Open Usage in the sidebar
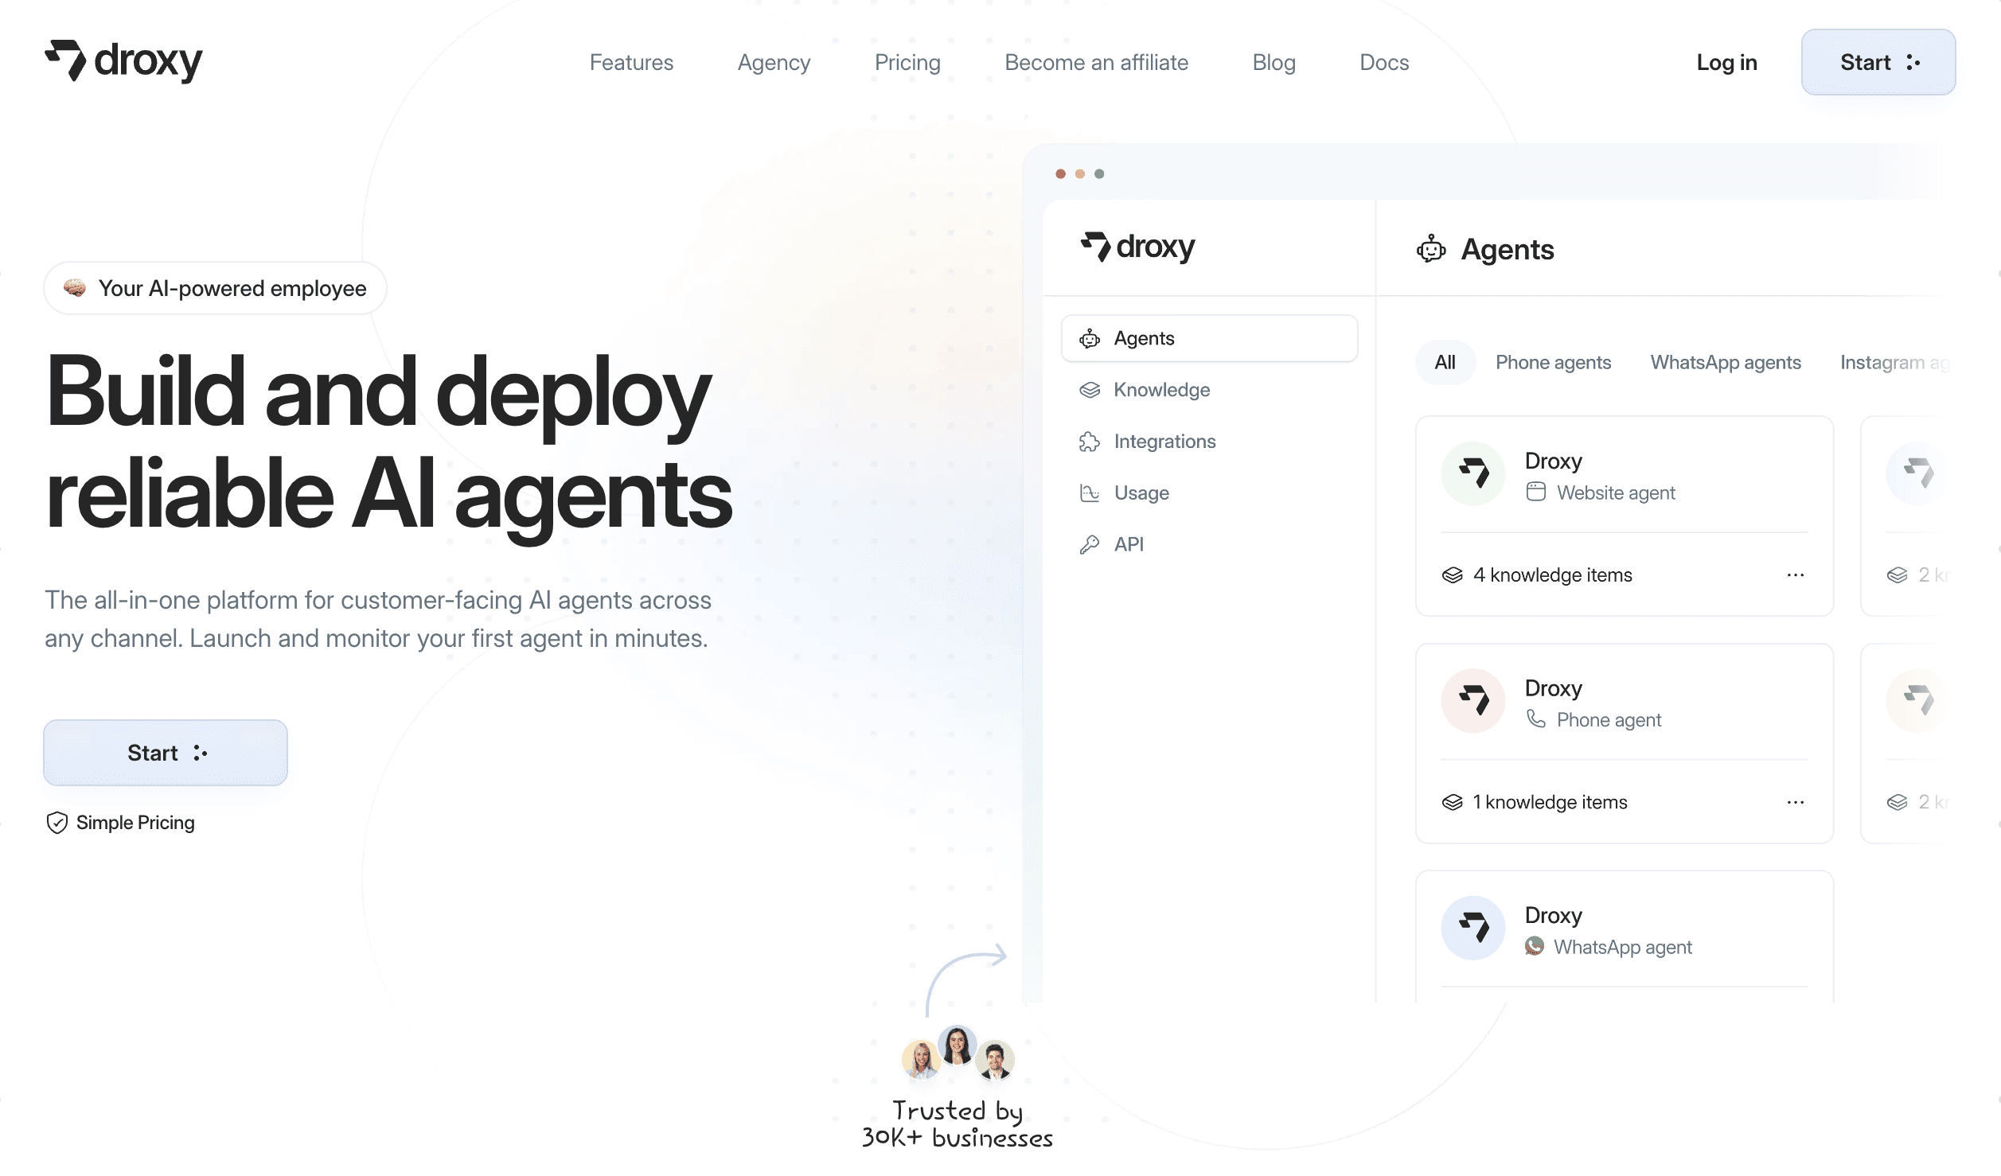Viewport: 2001px width, 1176px height. 1141,493
